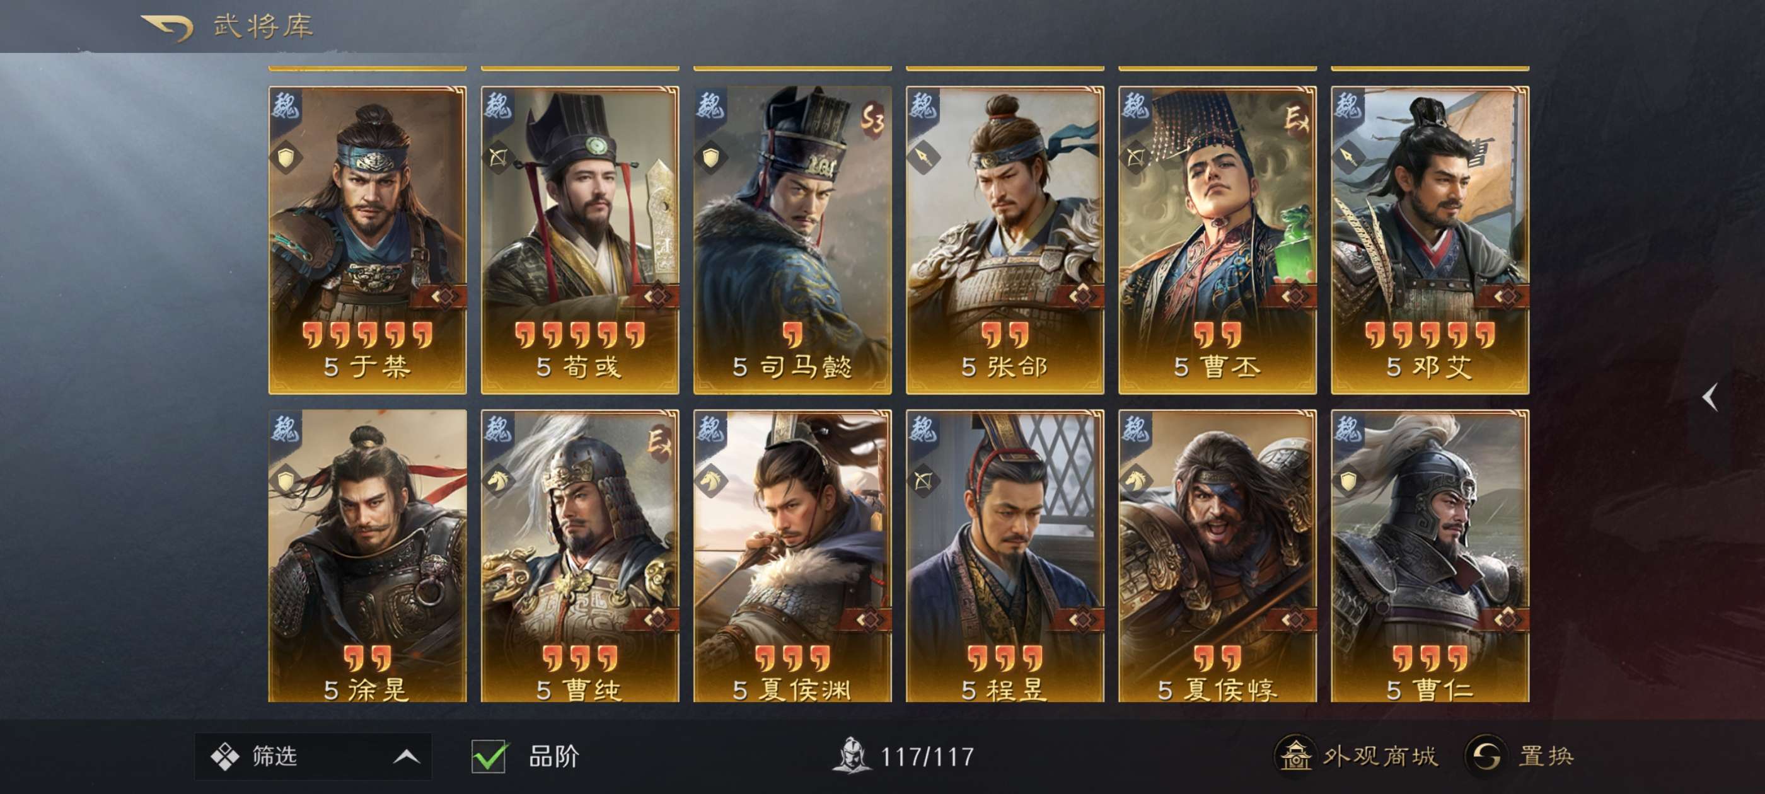Expand the side panel with left arrow

point(1711,398)
